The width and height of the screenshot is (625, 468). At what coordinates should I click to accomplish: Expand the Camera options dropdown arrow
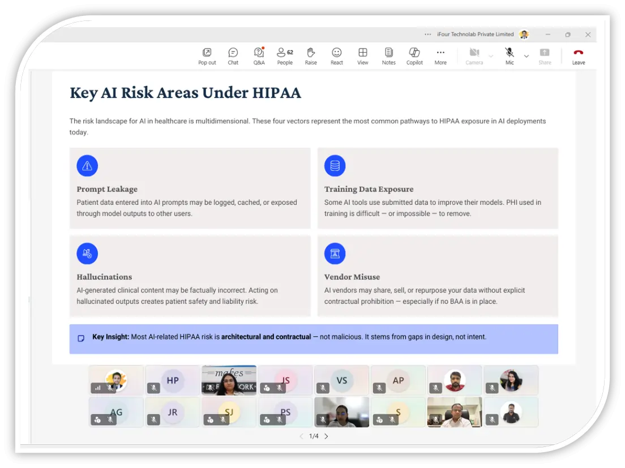(491, 56)
